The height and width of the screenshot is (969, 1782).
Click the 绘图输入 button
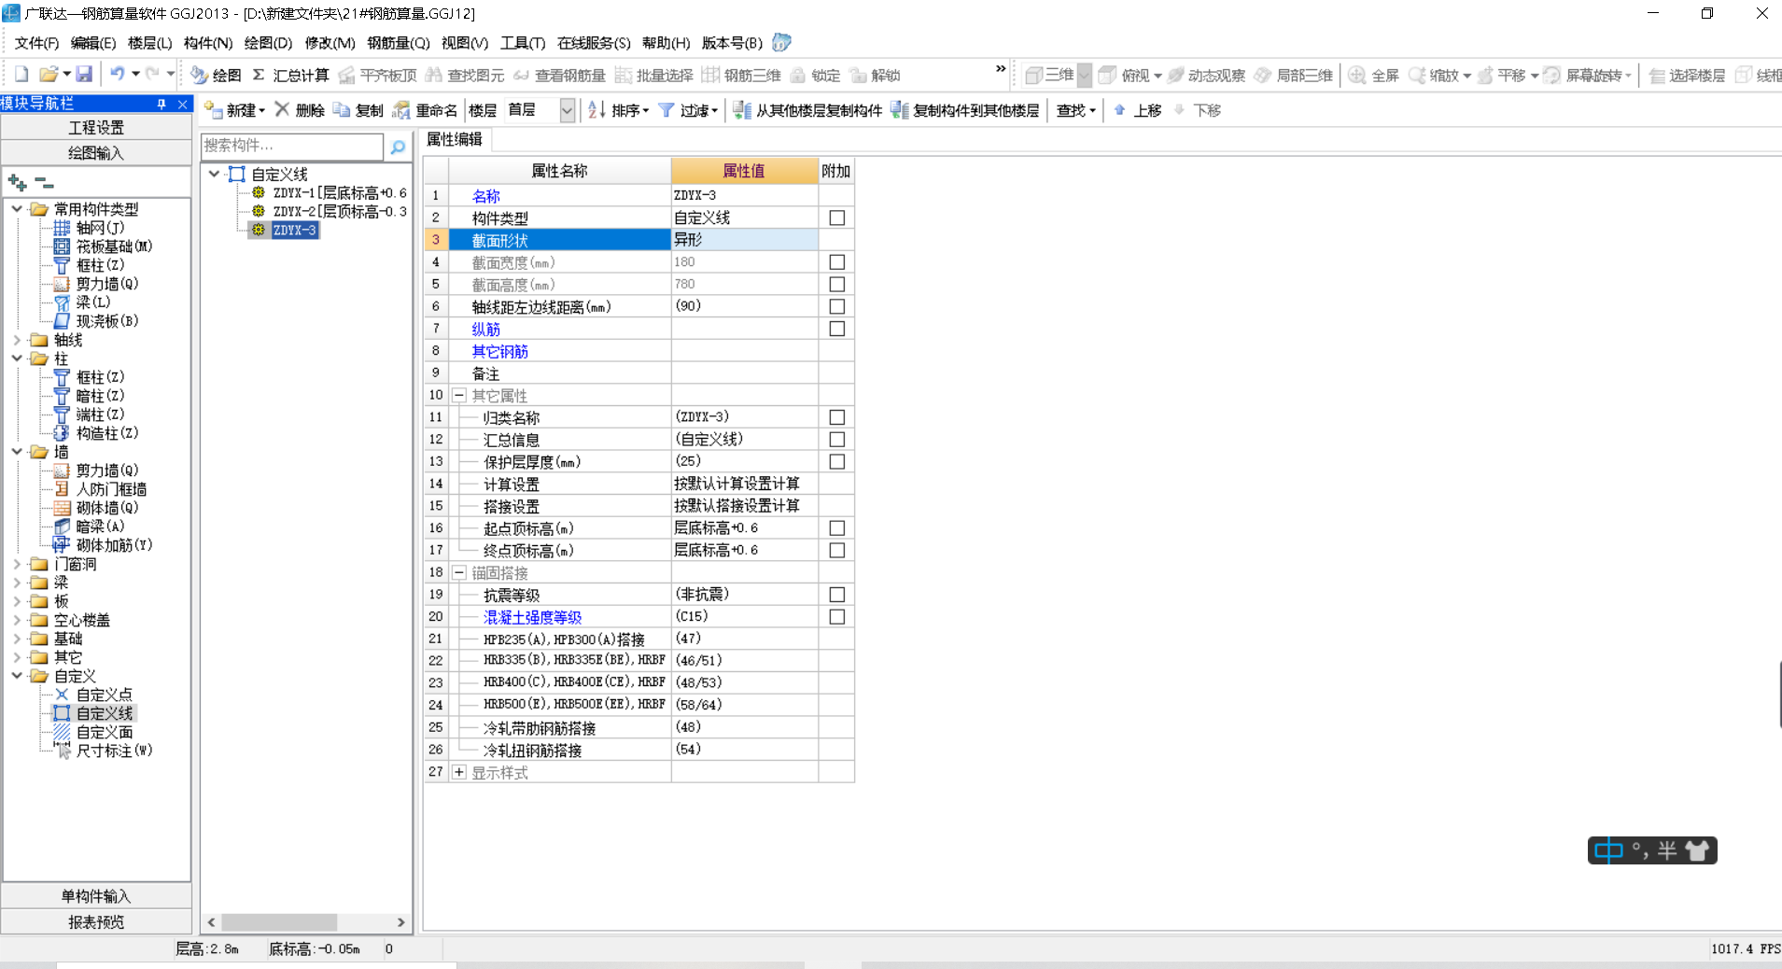click(96, 152)
